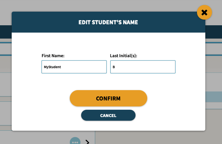Click the right chevron arrow beside the ellipsis
The image size is (222, 144).
(x=87, y=142)
